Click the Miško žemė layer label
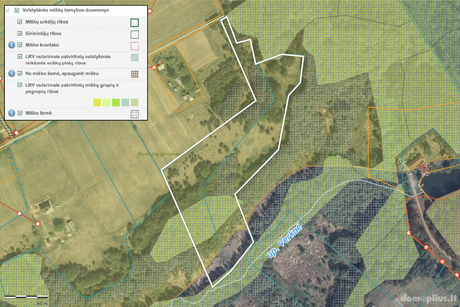 pyautogui.click(x=38, y=113)
